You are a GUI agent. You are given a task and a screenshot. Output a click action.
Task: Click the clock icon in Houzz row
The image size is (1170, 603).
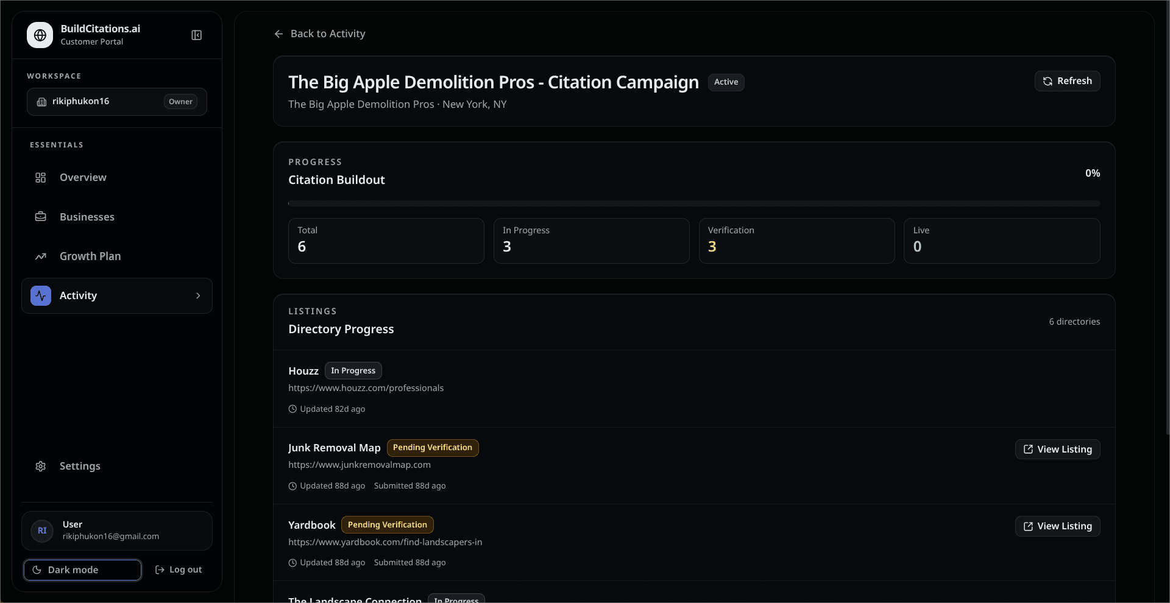[292, 409]
